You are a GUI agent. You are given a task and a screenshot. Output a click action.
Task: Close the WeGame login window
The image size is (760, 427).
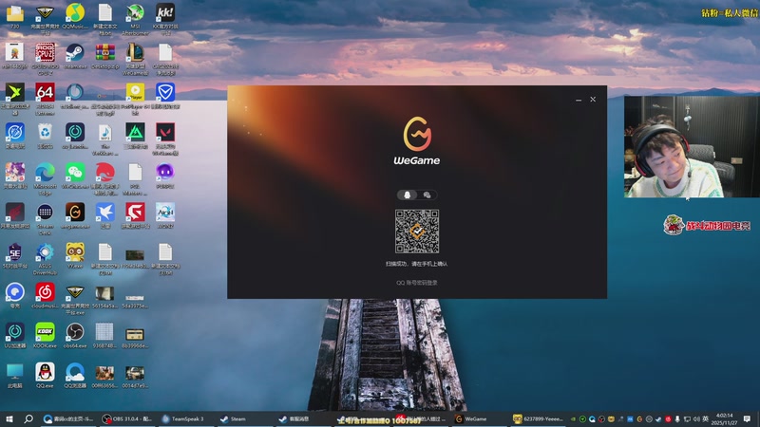593,100
